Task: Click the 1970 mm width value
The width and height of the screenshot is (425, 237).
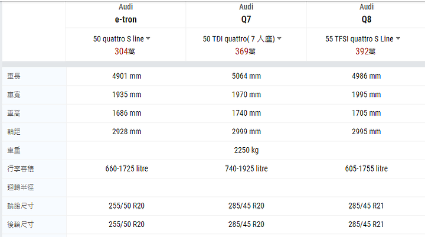Action: [x=246, y=95]
